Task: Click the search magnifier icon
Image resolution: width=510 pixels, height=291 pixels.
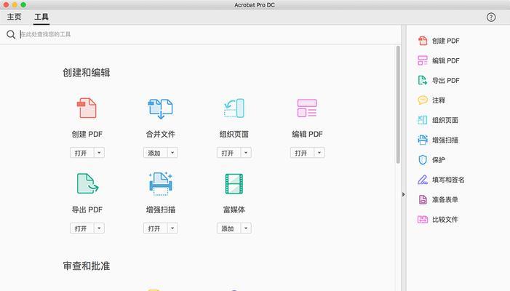Action: [x=11, y=34]
